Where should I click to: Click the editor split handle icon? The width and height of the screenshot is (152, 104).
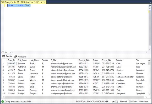(150, 6)
